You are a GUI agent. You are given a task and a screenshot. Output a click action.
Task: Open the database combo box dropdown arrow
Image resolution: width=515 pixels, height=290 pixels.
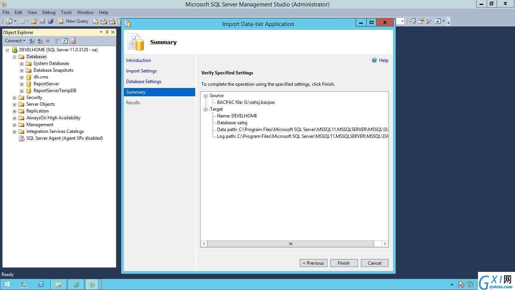[402, 21]
